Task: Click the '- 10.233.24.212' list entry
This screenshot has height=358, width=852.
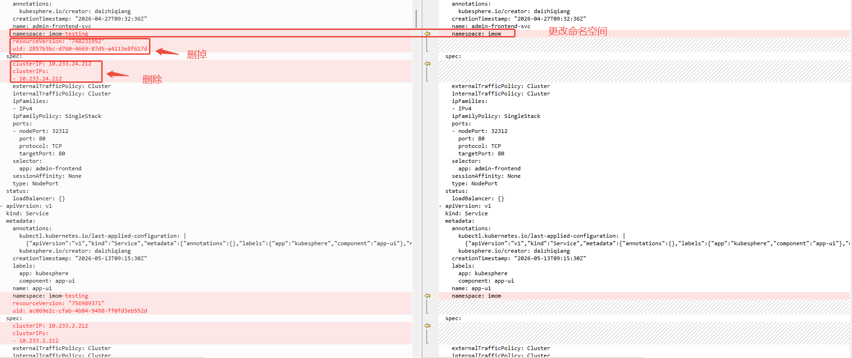Action: pos(37,79)
